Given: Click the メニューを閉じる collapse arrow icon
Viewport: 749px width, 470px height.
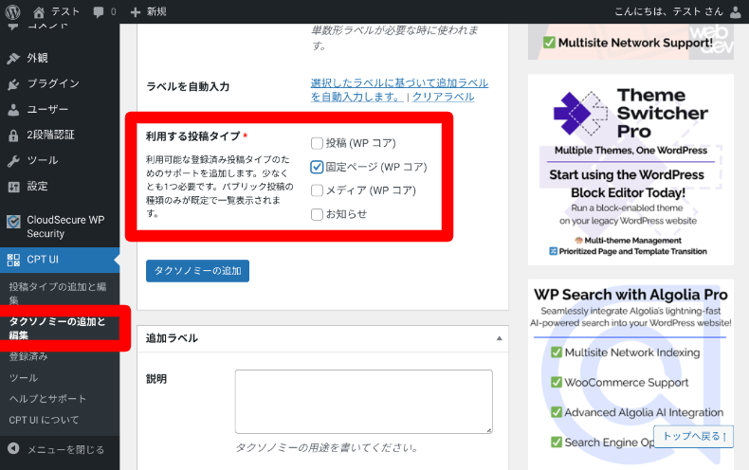Looking at the screenshot, I should coord(13,448).
